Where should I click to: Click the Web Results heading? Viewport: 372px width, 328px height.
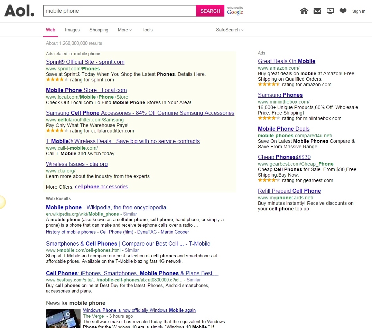pos(58,199)
